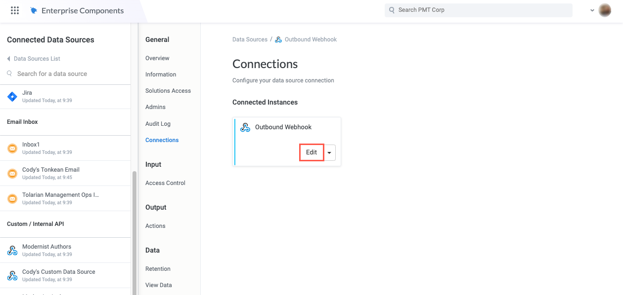Switch to the Connections section

(162, 140)
